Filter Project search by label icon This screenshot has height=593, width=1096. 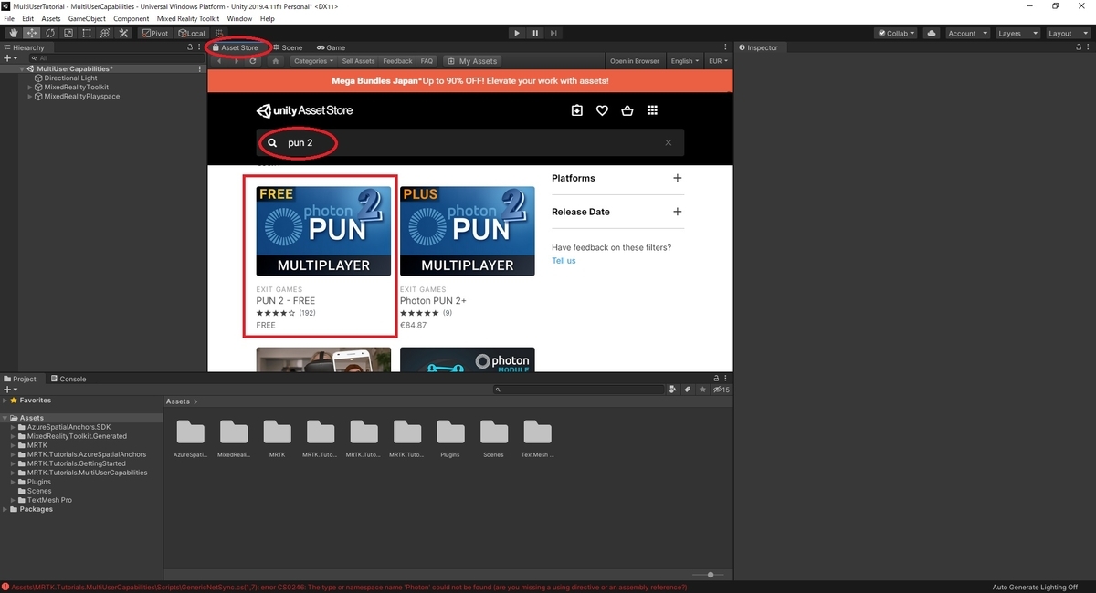(x=688, y=390)
